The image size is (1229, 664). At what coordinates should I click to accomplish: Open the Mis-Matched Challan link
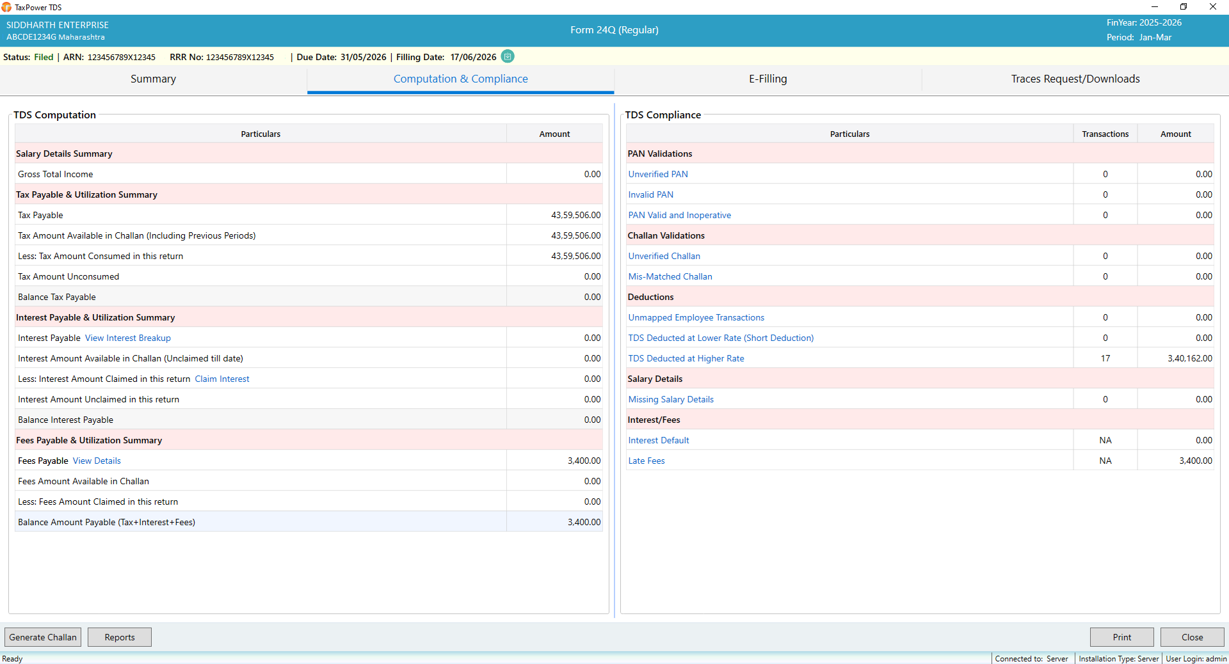click(670, 276)
